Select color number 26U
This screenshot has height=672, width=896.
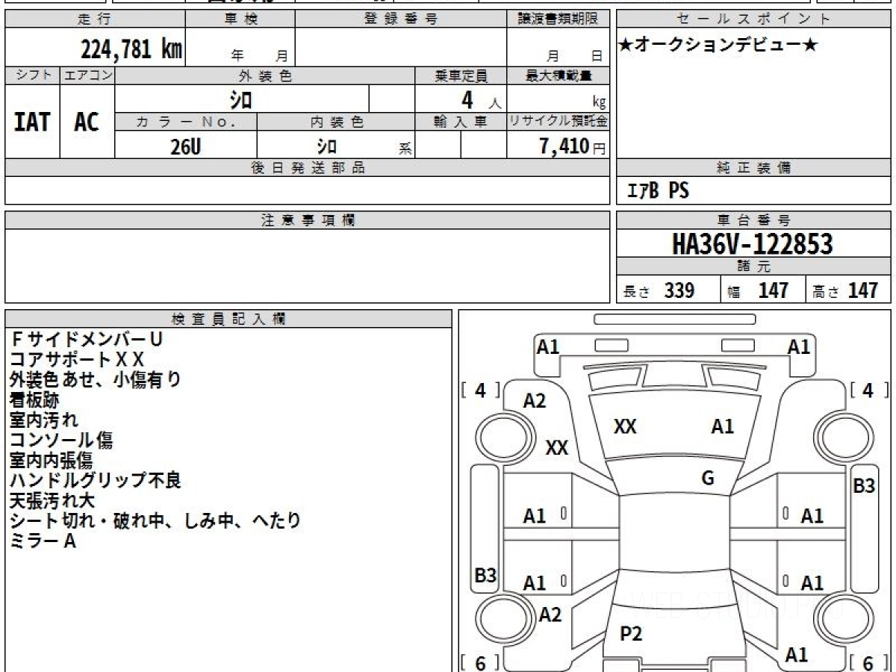coord(185,146)
